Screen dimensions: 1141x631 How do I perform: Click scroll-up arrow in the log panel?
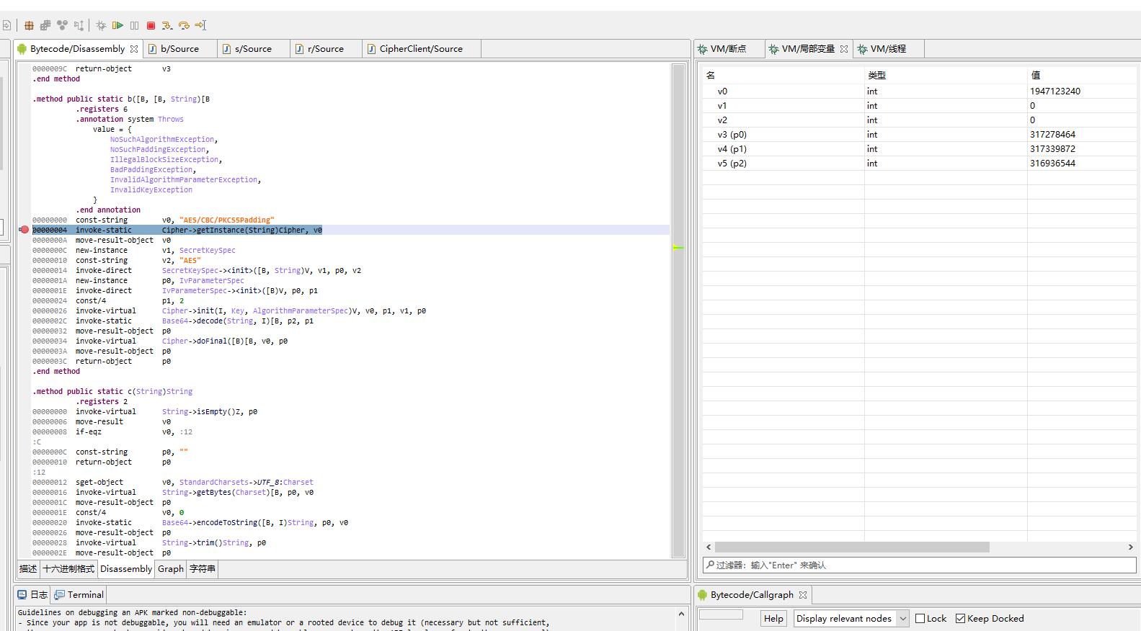(x=681, y=614)
